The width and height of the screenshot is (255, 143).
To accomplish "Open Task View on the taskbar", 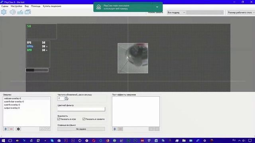I will 10,141.
